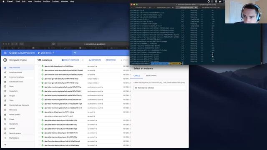Image resolution: width=267 pixels, height=150 pixels.
Task: Open the Window menu in menu bar
Action: (64, 1)
